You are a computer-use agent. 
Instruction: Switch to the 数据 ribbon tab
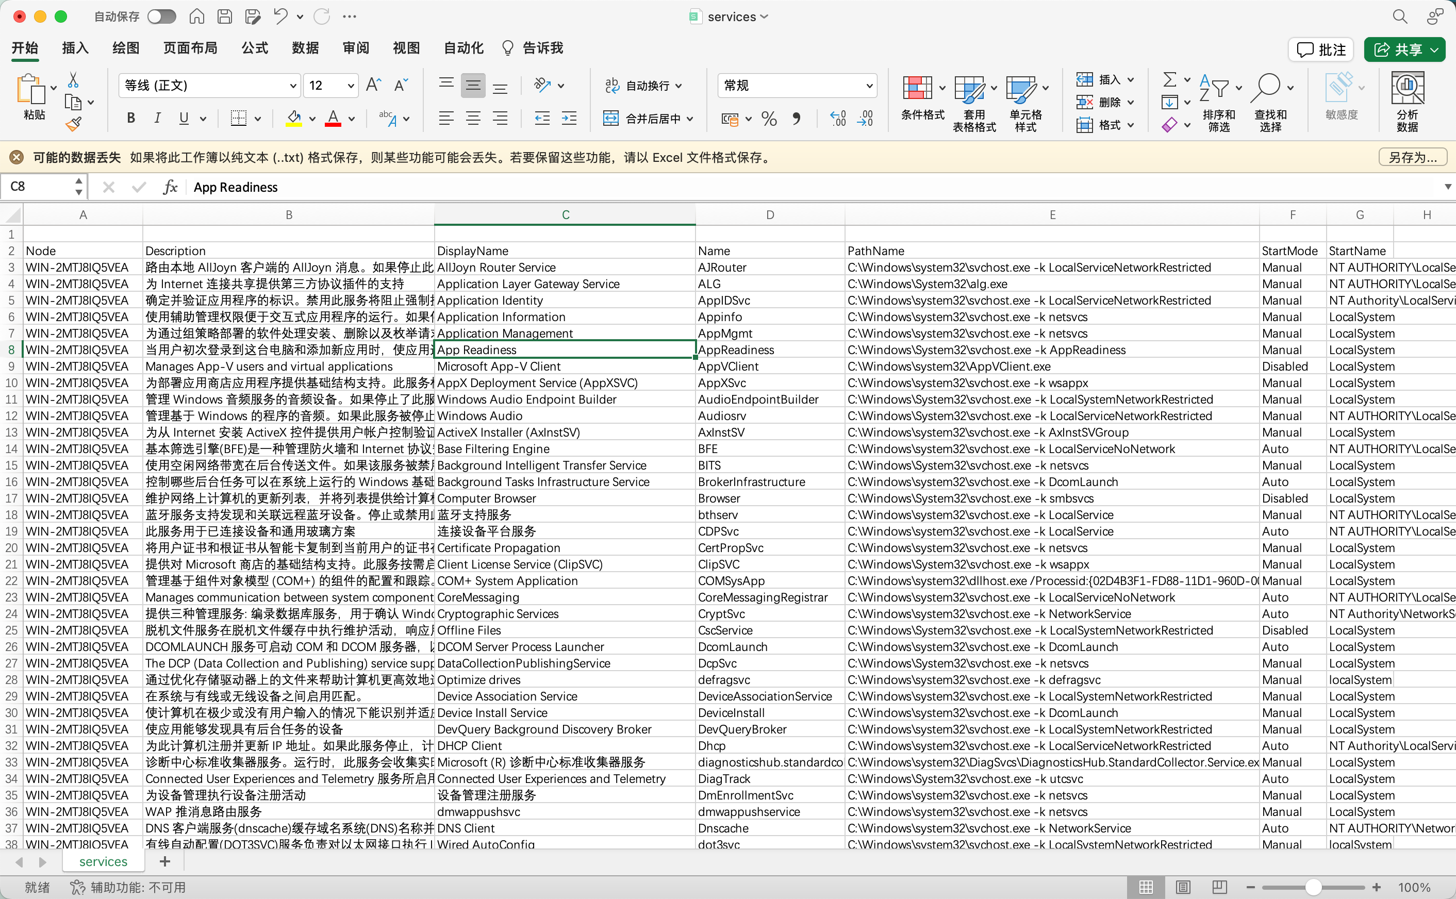pyautogui.click(x=305, y=47)
